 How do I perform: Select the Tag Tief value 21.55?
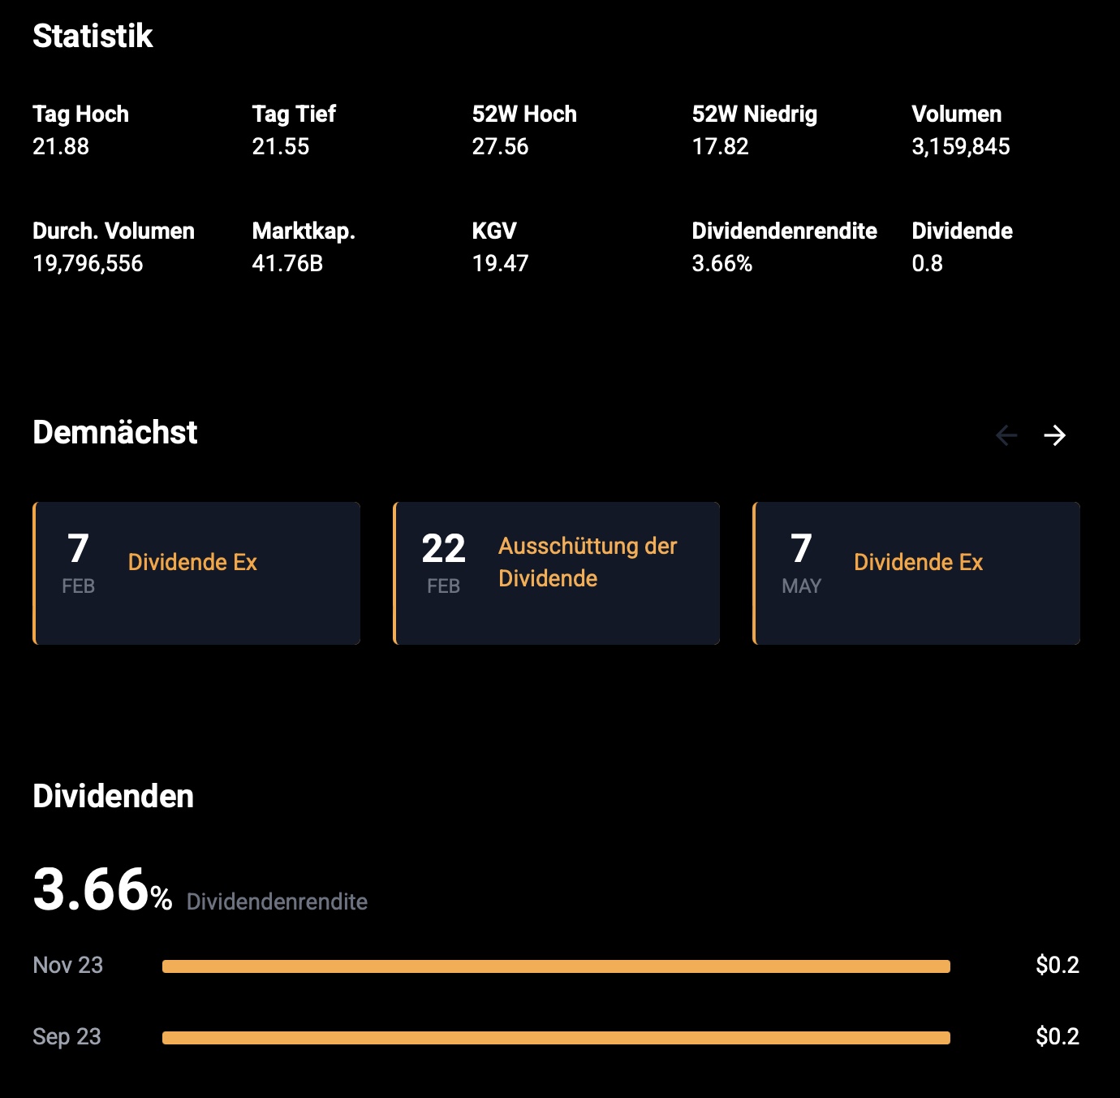[x=281, y=147]
